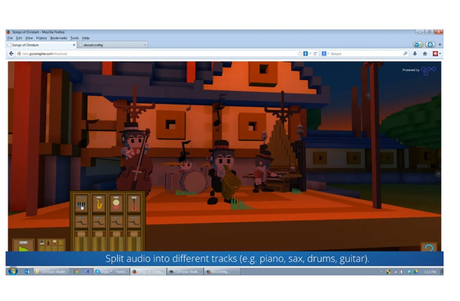The image size is (460, 301).
Task: Go to the browser home page
Action: coord(425,53)
